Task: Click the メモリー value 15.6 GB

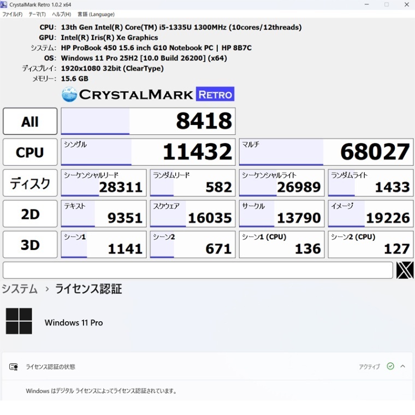Action: [75, 79]
